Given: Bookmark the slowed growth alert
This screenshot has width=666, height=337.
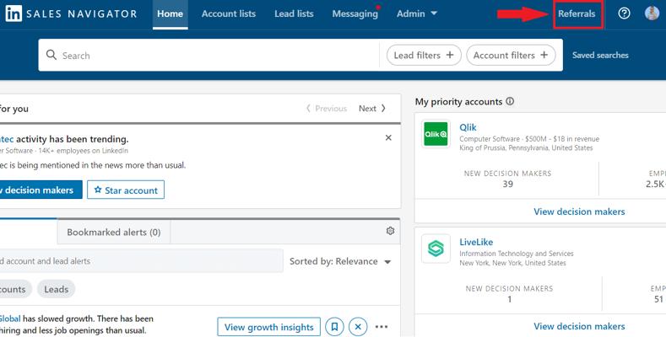Looking at the screenshot, I should [335, 327].
